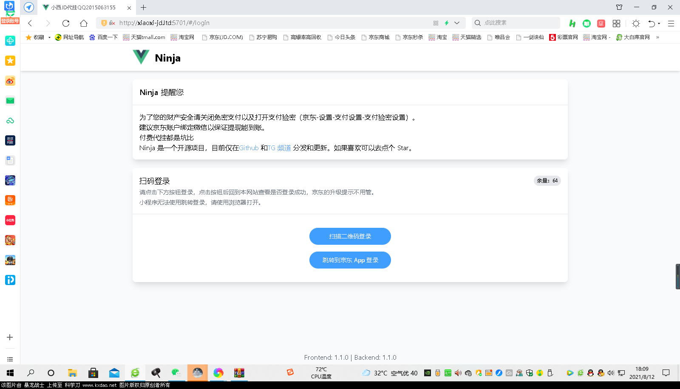
Task: Expand the 收藏 dropdown arrow
Action: coord(49,37)
